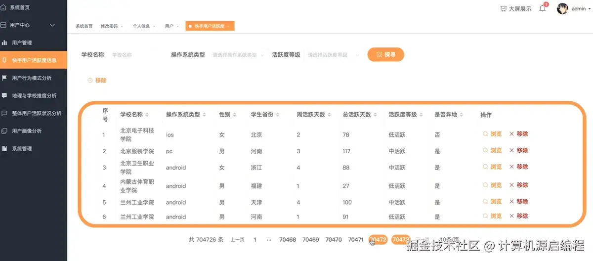Viewport: 593px width, 261px height.
Task: Click the icon beside 系统管理
Action: tap(4, 148)
